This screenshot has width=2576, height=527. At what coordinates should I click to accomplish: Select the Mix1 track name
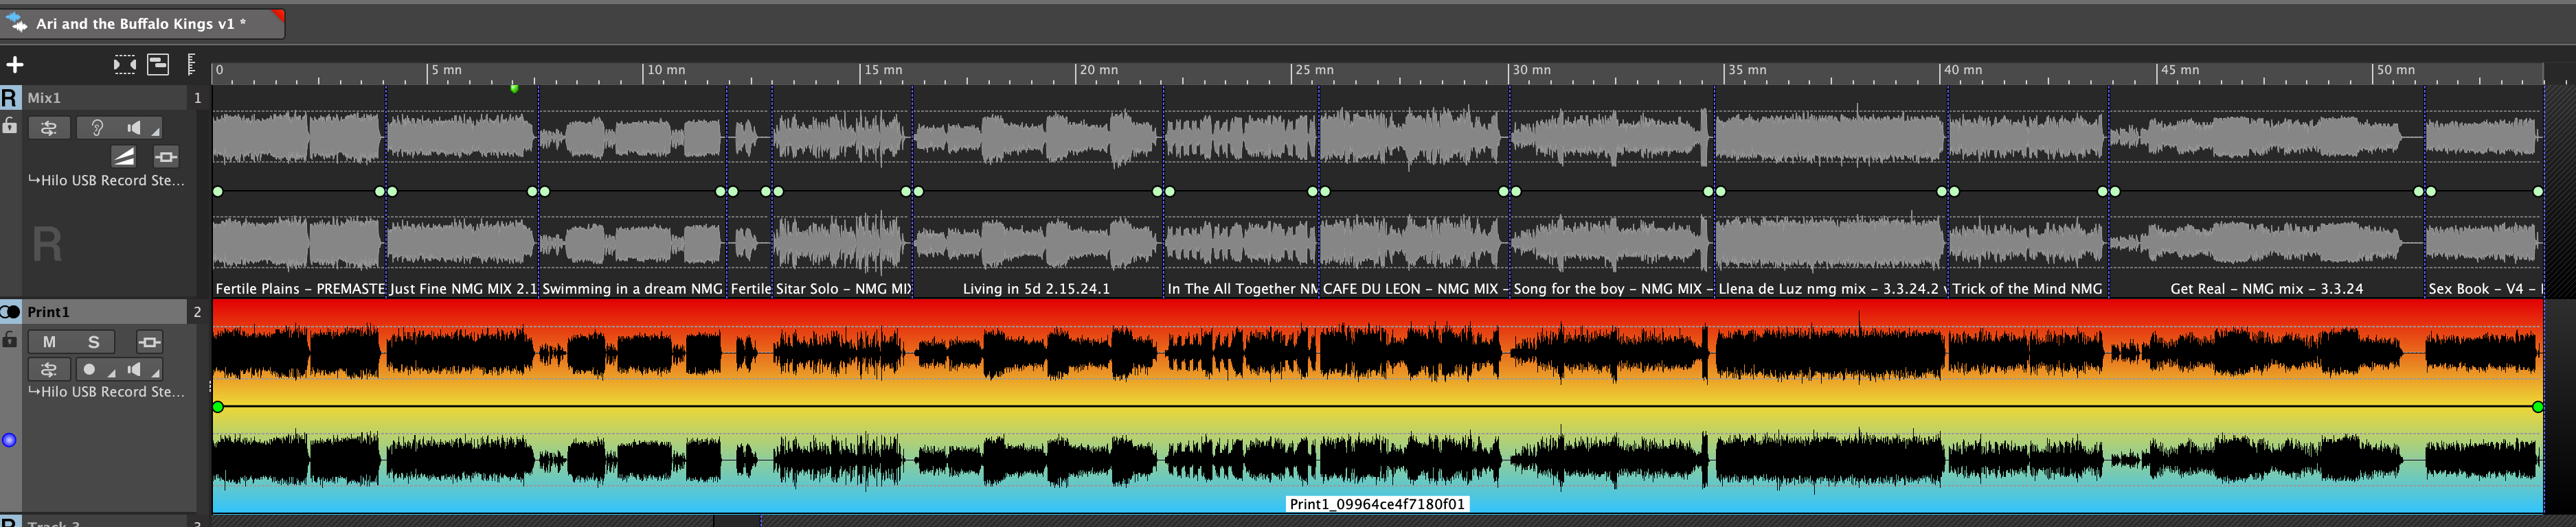tap(44, 98)
